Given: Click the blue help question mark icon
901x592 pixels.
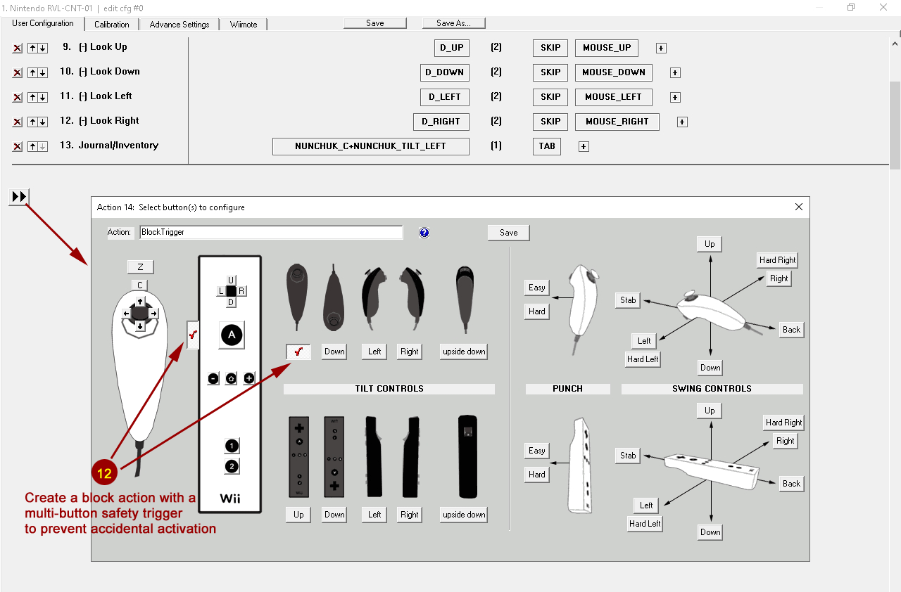Looking at the screenshot, I should tap(424, 233).
